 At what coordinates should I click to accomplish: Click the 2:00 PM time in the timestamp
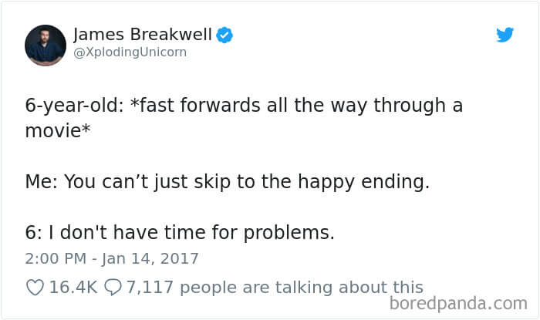tap(56, 259)
